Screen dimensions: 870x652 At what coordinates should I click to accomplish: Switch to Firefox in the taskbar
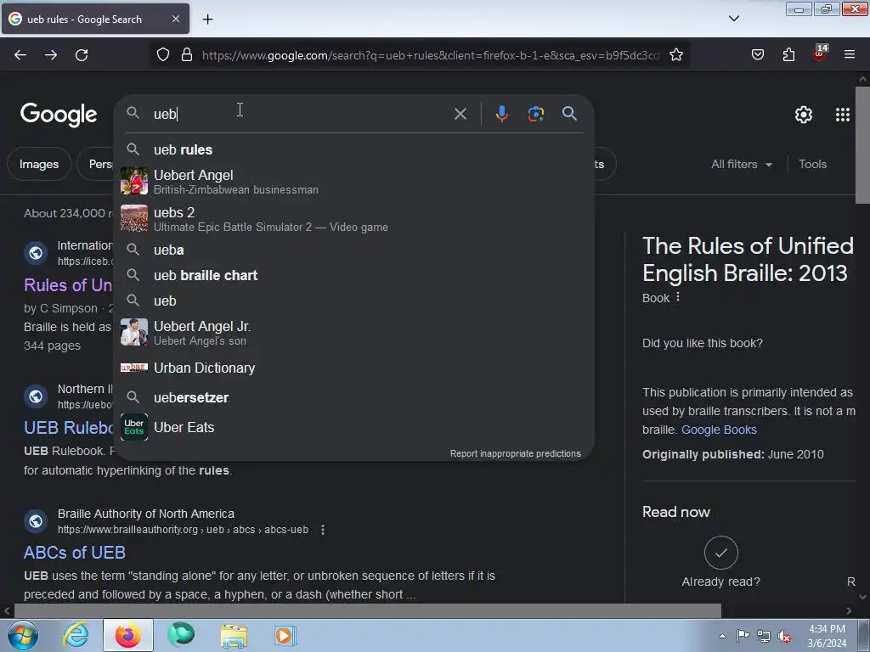pyautogui.click(x=127, y=635)
